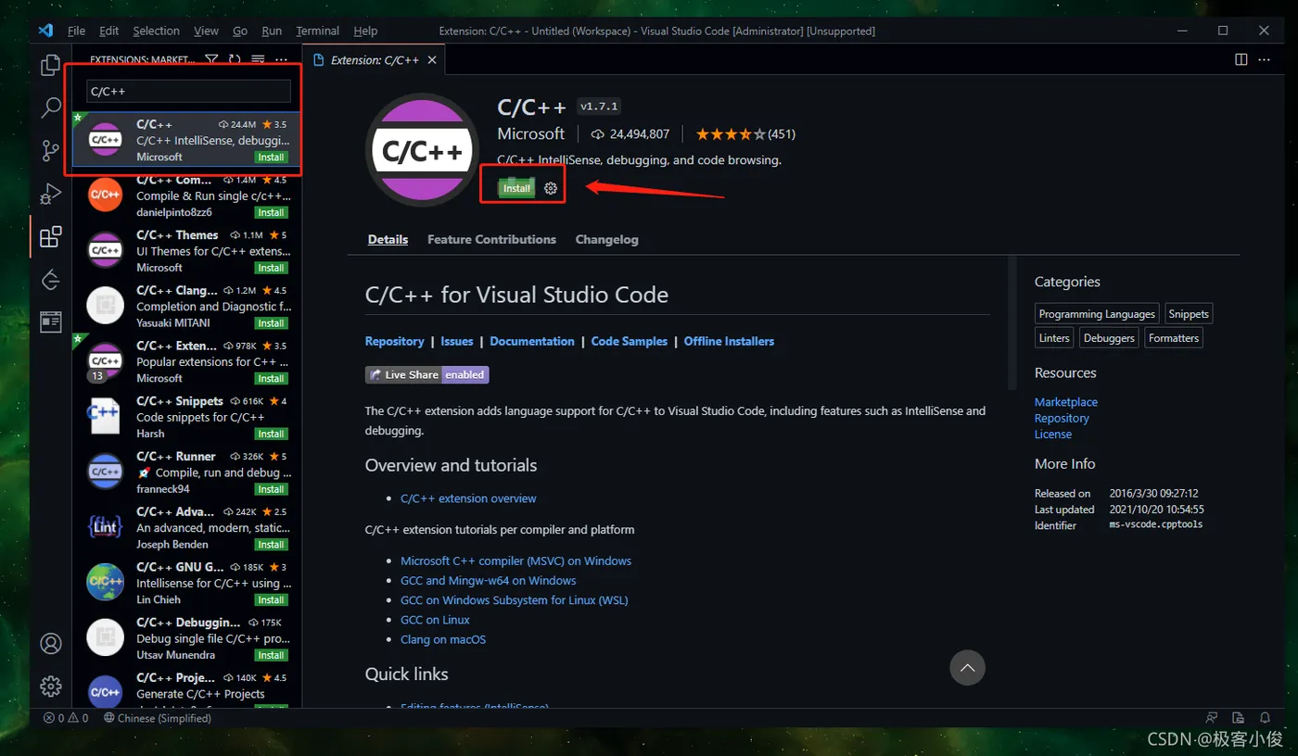The image size is (1298, 756).
Task: Open Clang on macOS tutorial link
Action: pyautogui.click(x=443, y=639)
